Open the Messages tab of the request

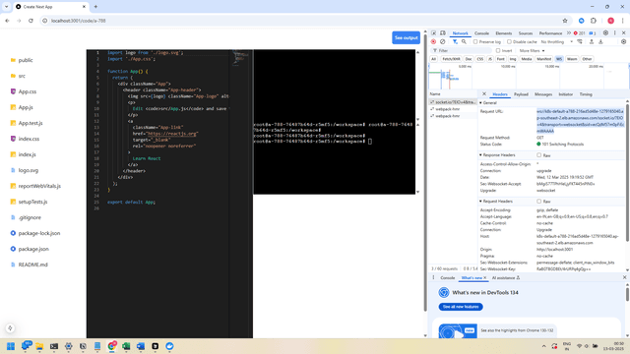click(543, 94)
